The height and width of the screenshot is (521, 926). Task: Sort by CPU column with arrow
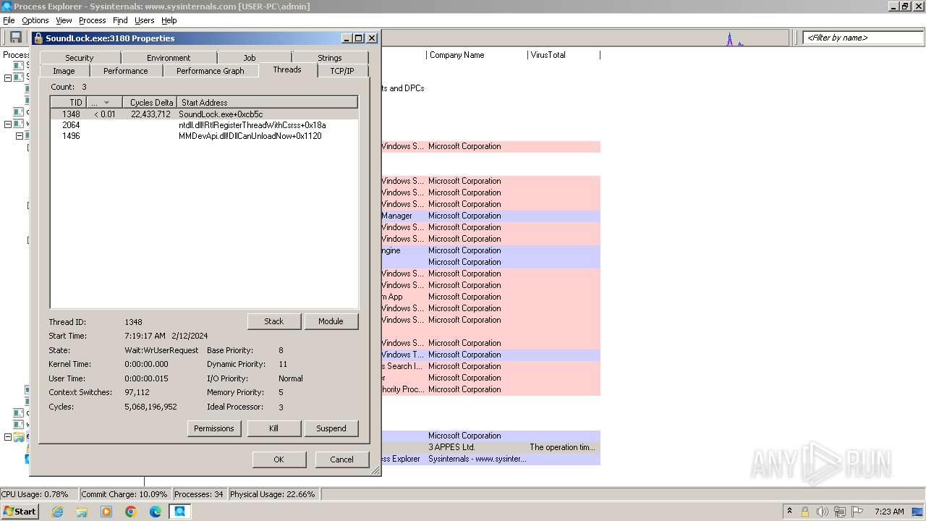pos(103,102)
